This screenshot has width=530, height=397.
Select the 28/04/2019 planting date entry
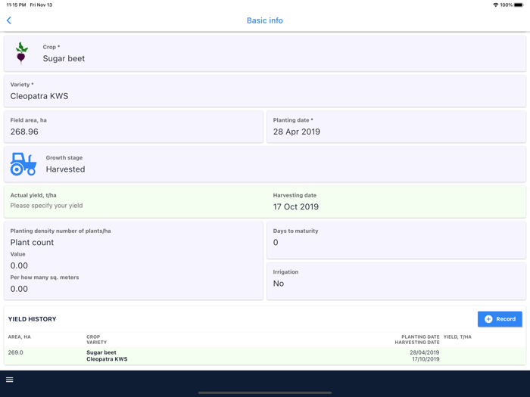(x=425, y=352)
